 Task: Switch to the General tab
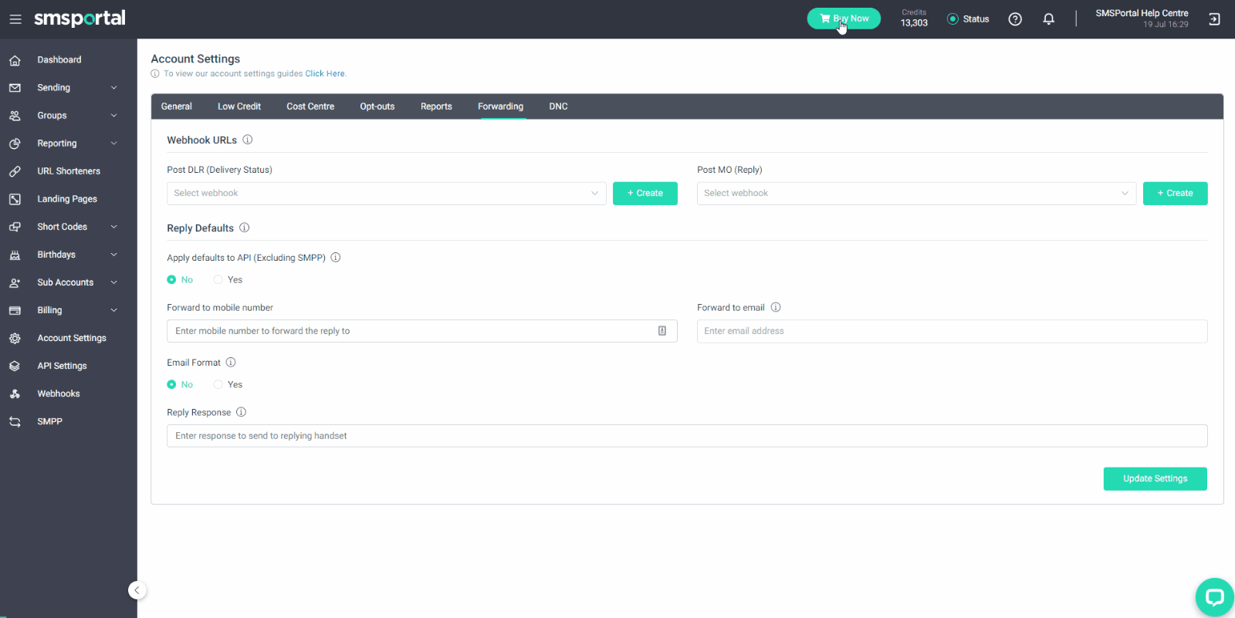click(x=177, y=106)
